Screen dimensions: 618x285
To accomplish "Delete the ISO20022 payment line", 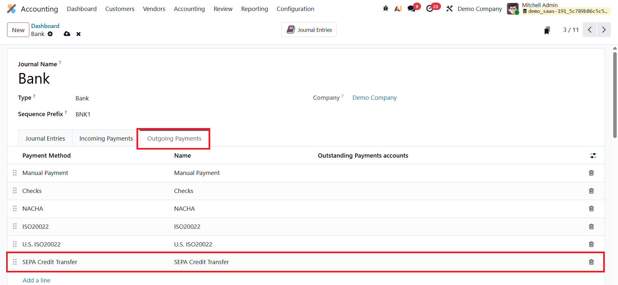I will pos(591,227).
